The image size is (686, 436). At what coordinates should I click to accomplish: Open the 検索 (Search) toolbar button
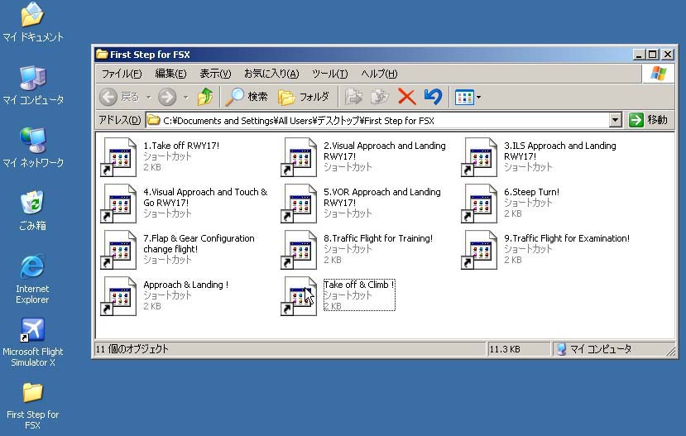(247, 97)
